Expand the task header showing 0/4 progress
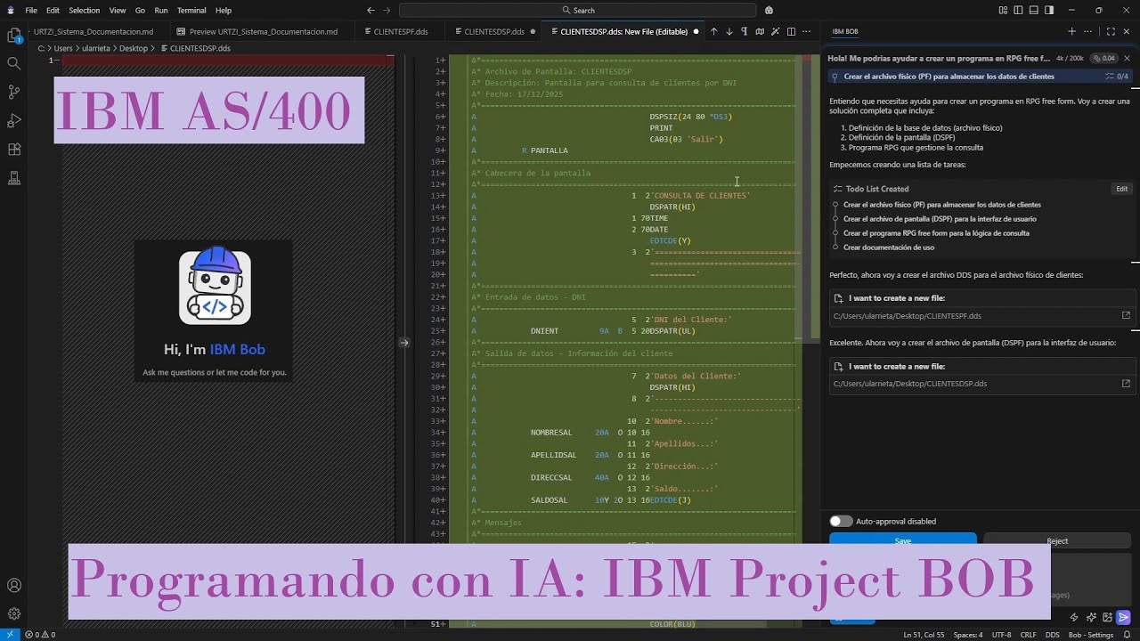This screenshot has width=1140, height=641. (978, 77)
